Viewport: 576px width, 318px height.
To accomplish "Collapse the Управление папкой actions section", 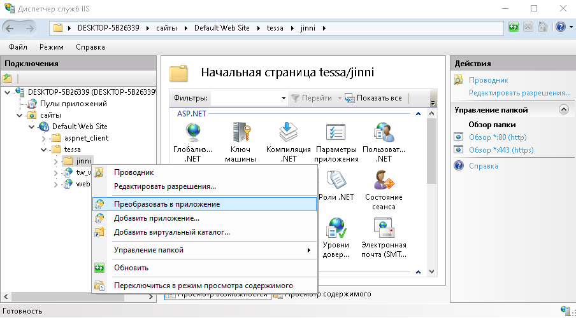I will coord(563,110).
